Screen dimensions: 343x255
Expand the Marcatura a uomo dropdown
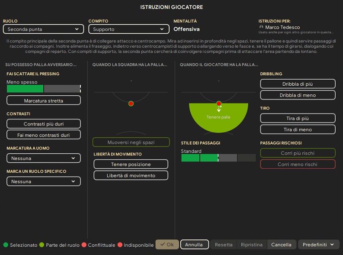click(44, 158)
